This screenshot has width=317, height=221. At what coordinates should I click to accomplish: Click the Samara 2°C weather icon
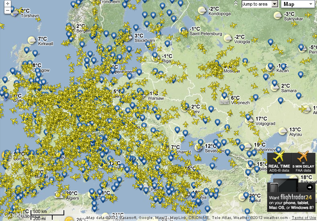click(x=275, y=87)
